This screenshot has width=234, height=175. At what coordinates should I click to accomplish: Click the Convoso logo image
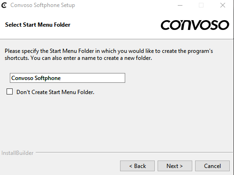(x=195, y=25)
